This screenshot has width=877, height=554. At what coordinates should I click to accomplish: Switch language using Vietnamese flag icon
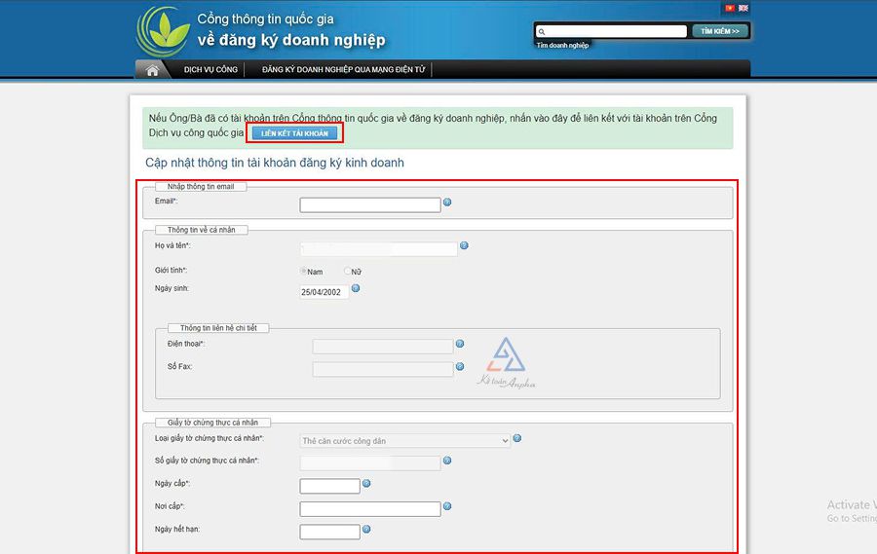point(729,8)
